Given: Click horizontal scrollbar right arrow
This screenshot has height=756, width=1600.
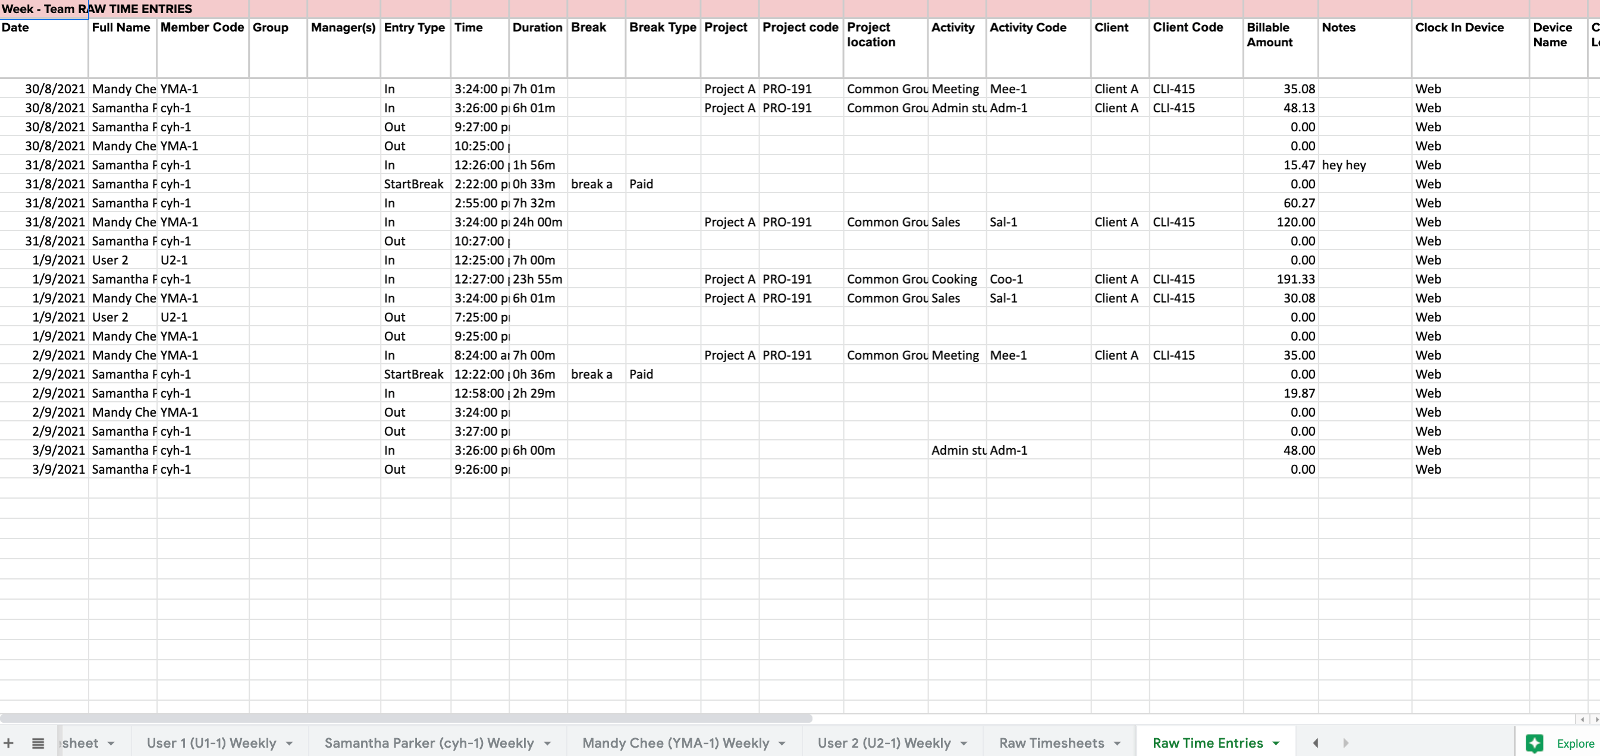Looking at the screenshot, I should coord(1596,719).
